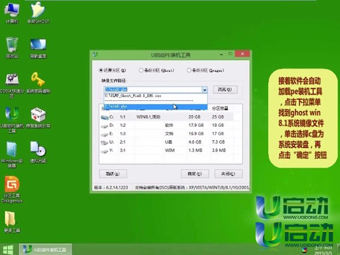Open the manual GHOST desktop icon
This screenshot has height=255, width=340.
click(x=38, y=13)
